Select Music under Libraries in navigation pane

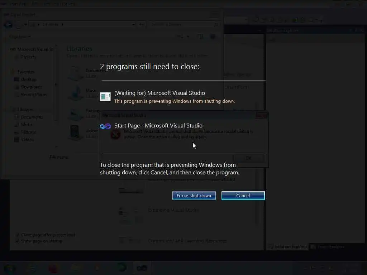27,124
